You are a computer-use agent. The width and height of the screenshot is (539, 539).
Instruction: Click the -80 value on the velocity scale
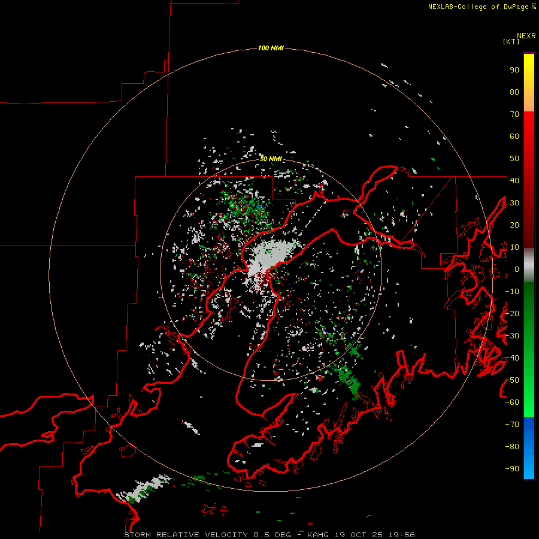[512, 447]
